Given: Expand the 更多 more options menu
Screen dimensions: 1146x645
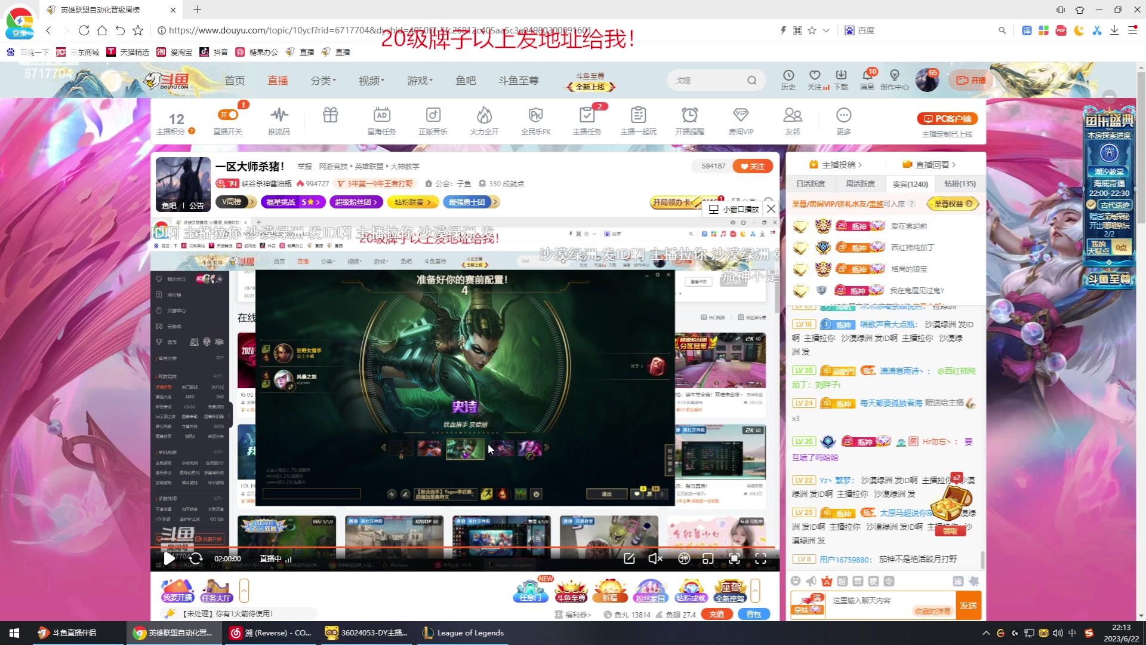Looking at the screenshot, I should (x=843, y=119).
